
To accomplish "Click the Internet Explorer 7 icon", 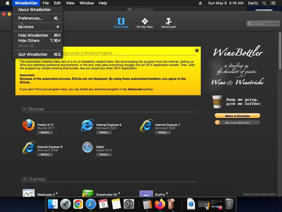I will pos(146,125).
